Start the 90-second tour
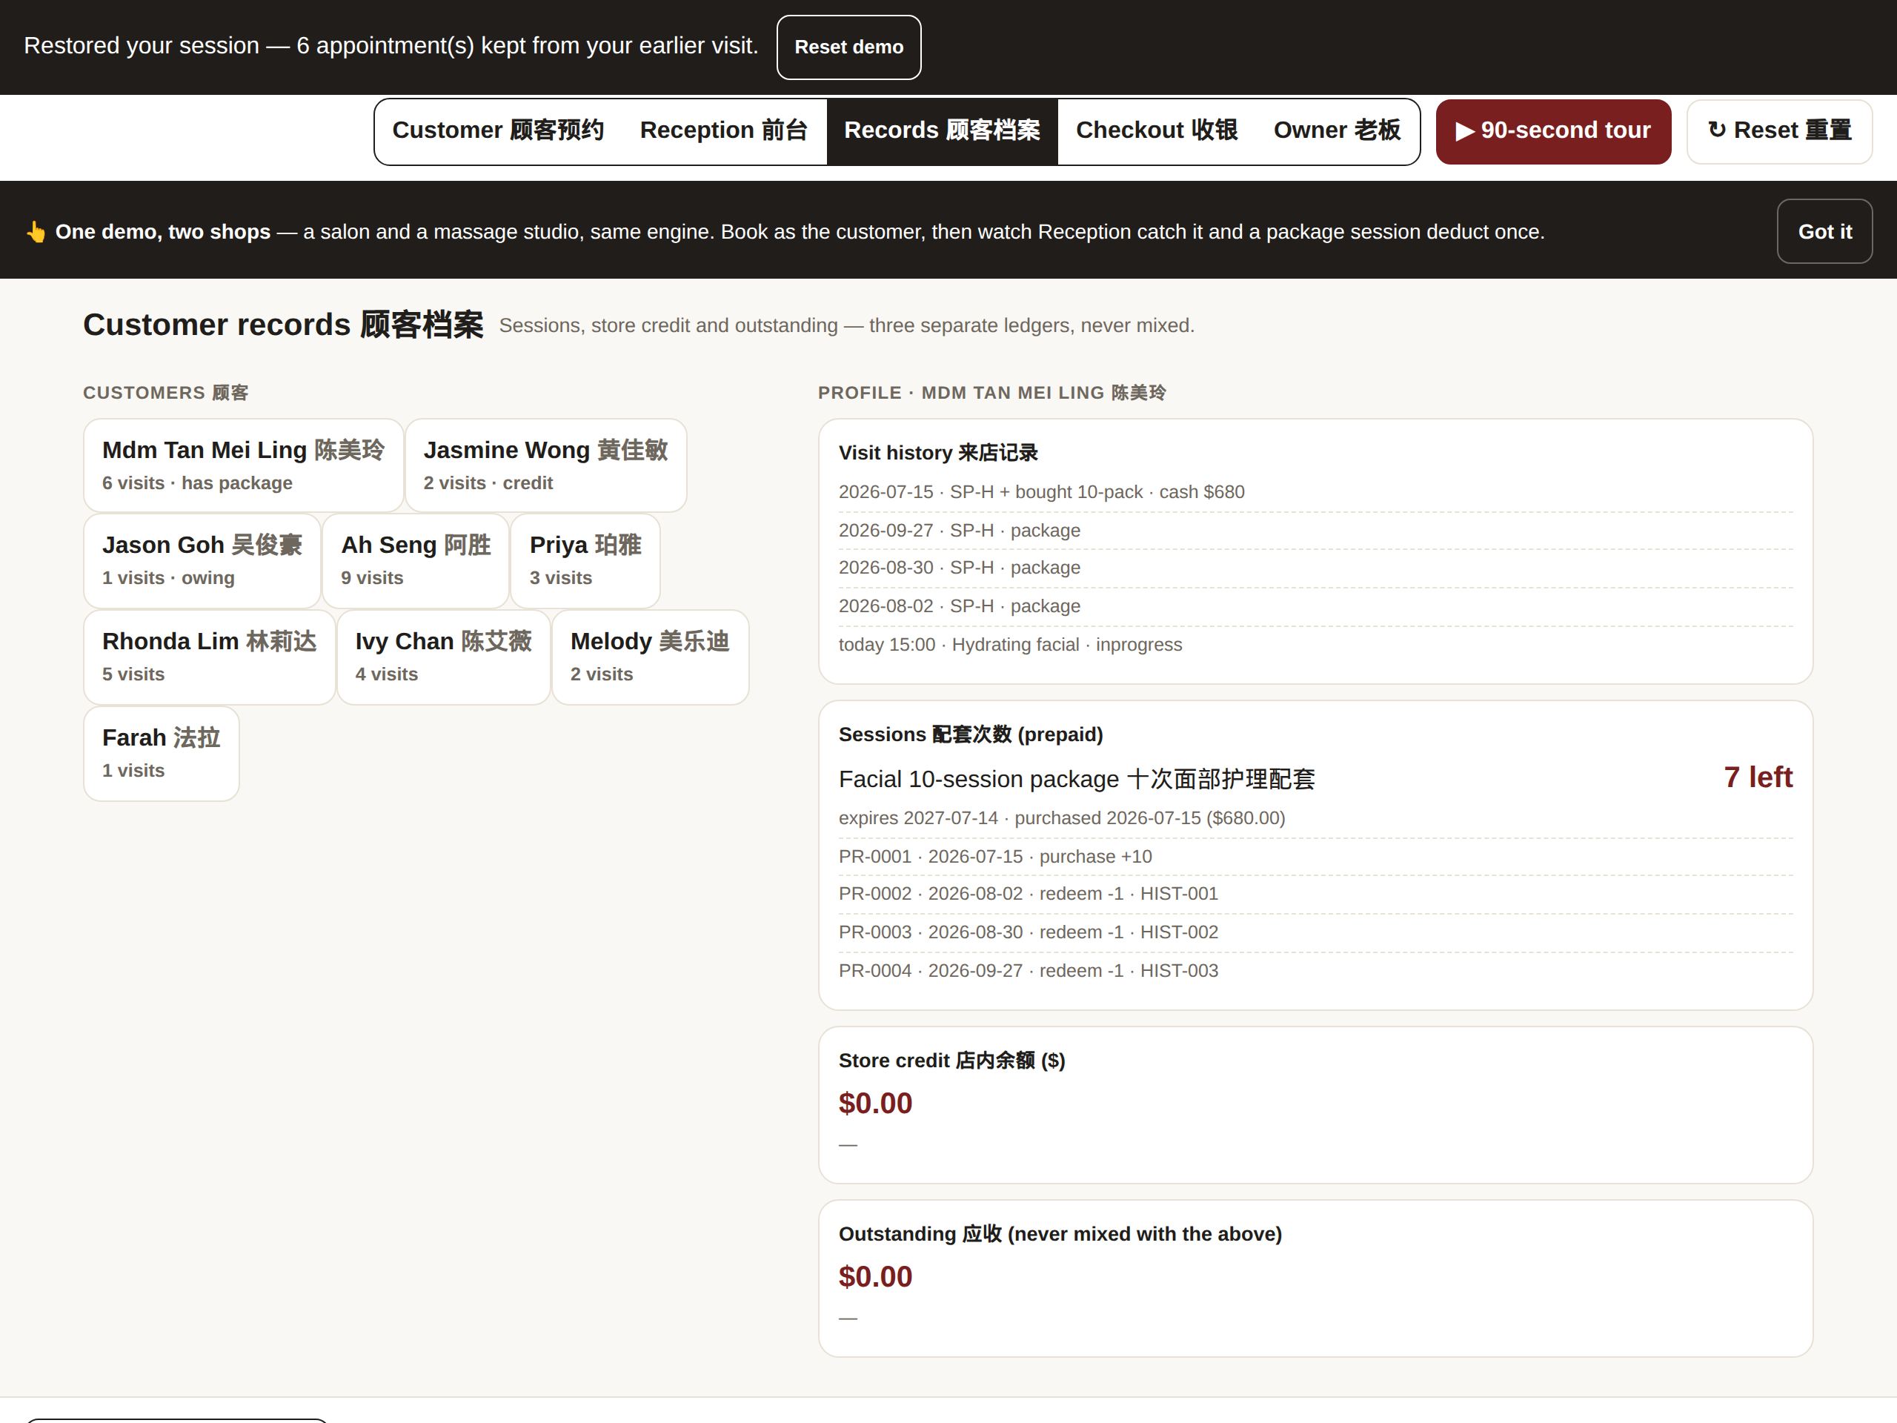Image resolution: width=1897 pixels, height=1423 pixels. [1553, 131]
